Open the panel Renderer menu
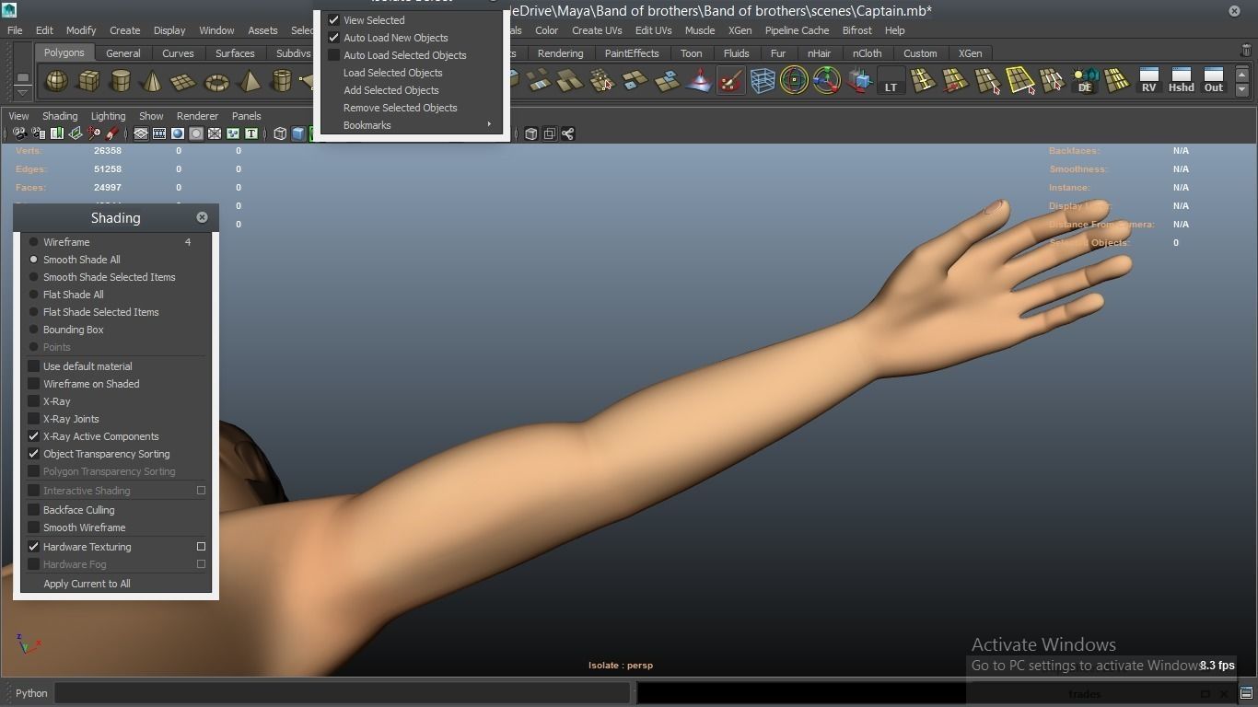 (197, 116)
